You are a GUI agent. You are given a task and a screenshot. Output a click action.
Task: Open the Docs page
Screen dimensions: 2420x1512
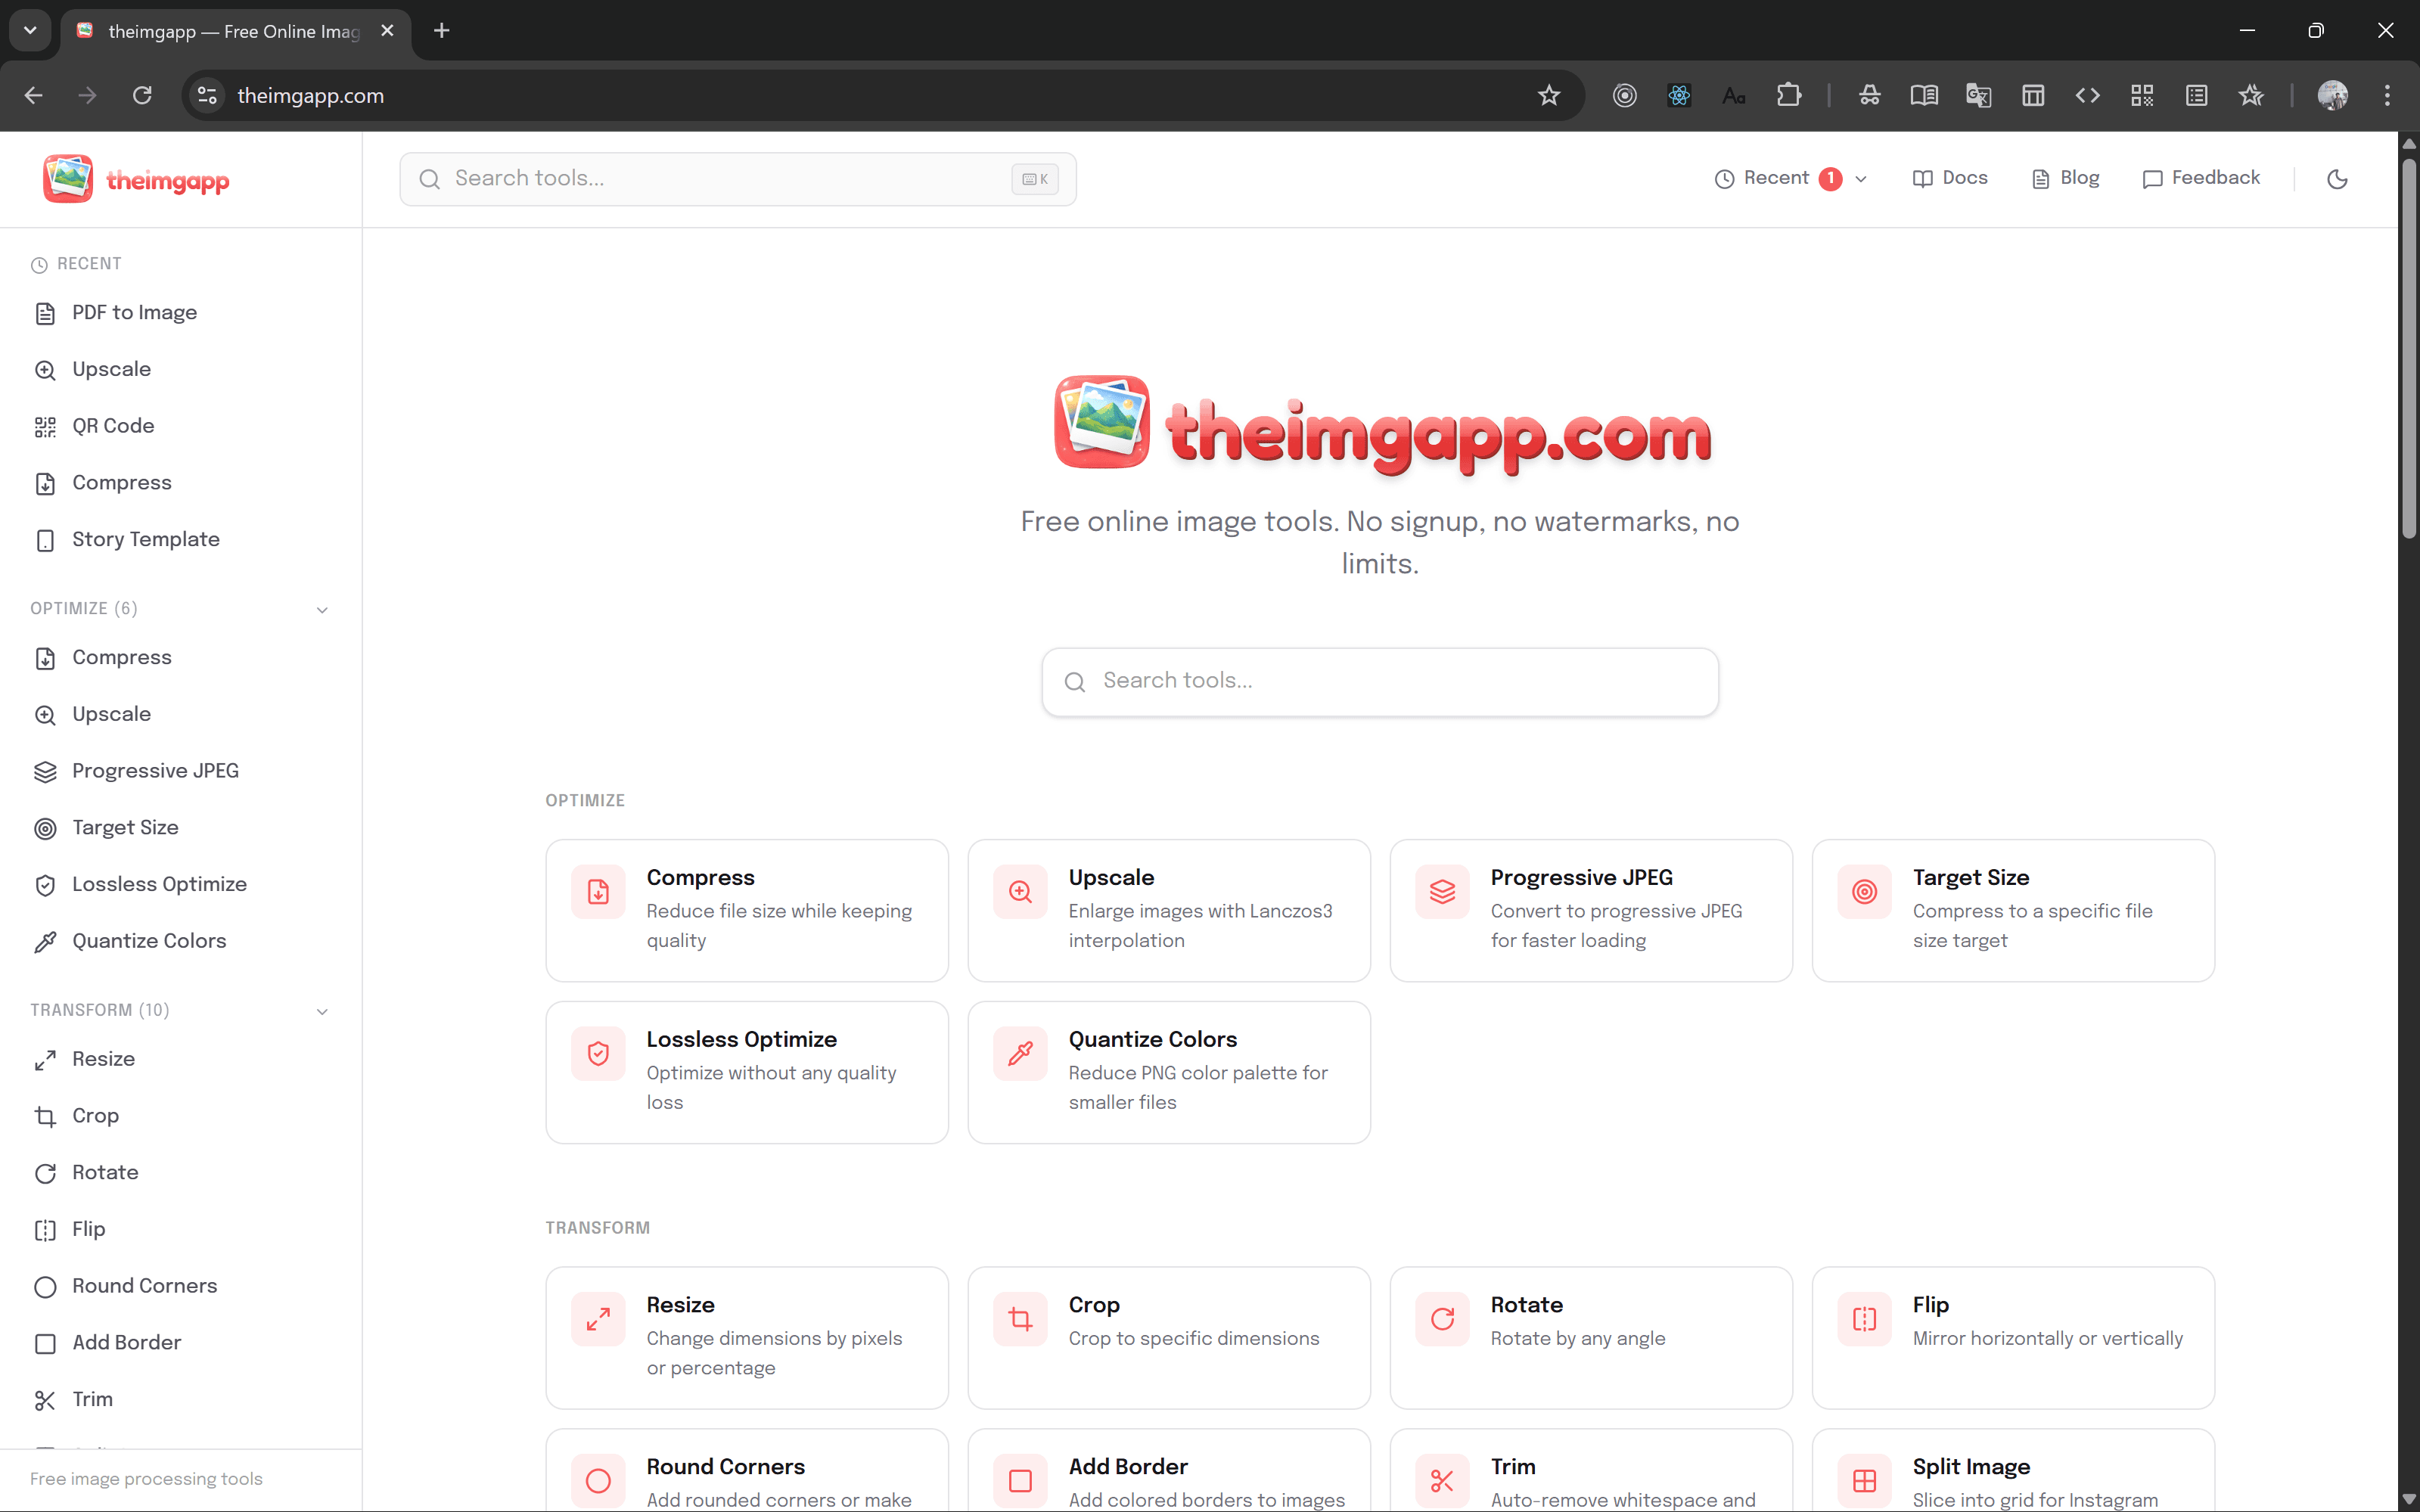(1950, 178)
